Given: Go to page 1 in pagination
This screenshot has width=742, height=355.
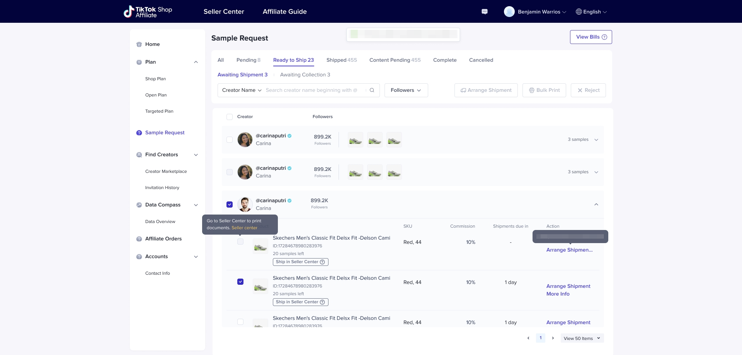Looking at the screenshot, I should 541,338.
